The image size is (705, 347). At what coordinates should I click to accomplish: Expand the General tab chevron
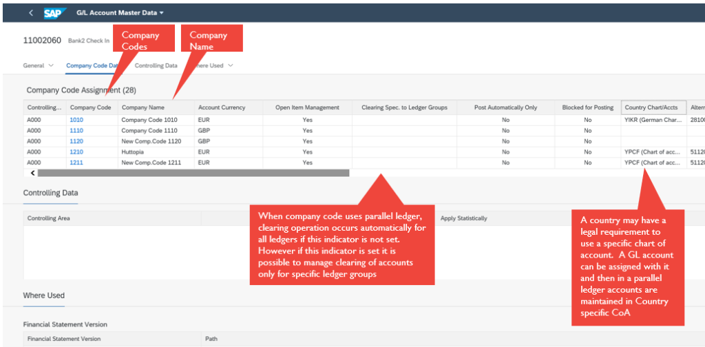(50, 65)
